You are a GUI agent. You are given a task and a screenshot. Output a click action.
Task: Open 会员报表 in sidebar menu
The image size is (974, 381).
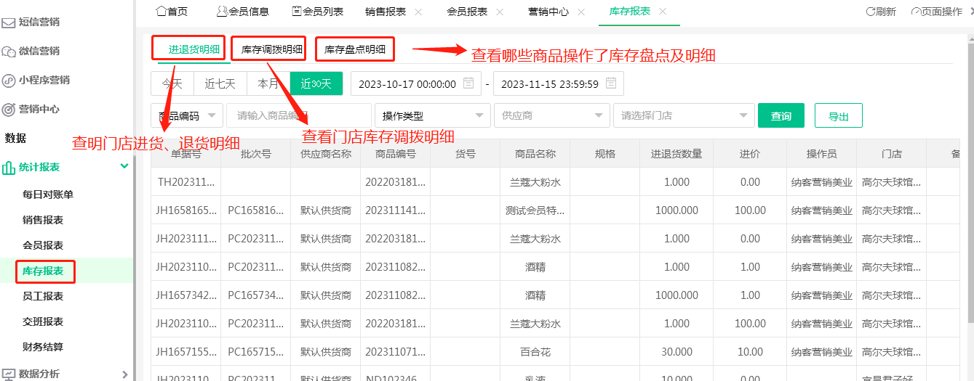pos(43,245)
